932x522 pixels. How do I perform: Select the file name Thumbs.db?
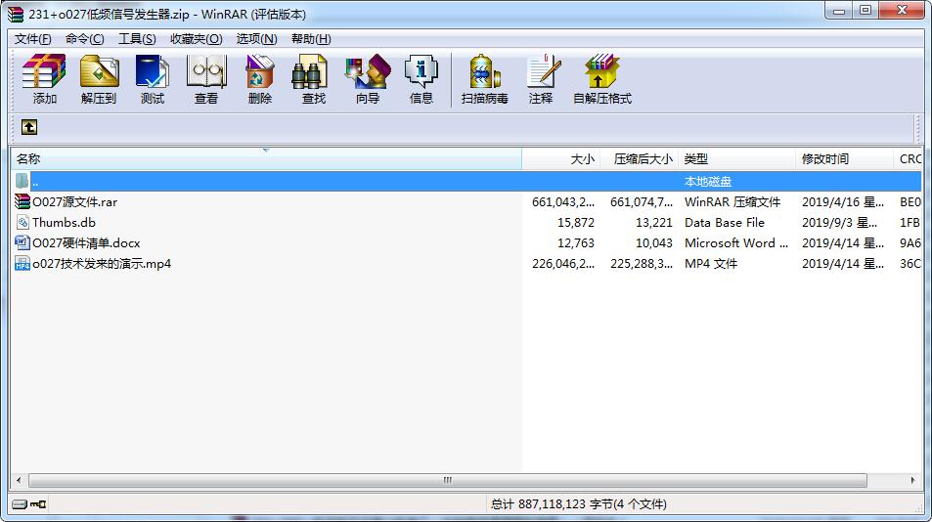point(65,223)
